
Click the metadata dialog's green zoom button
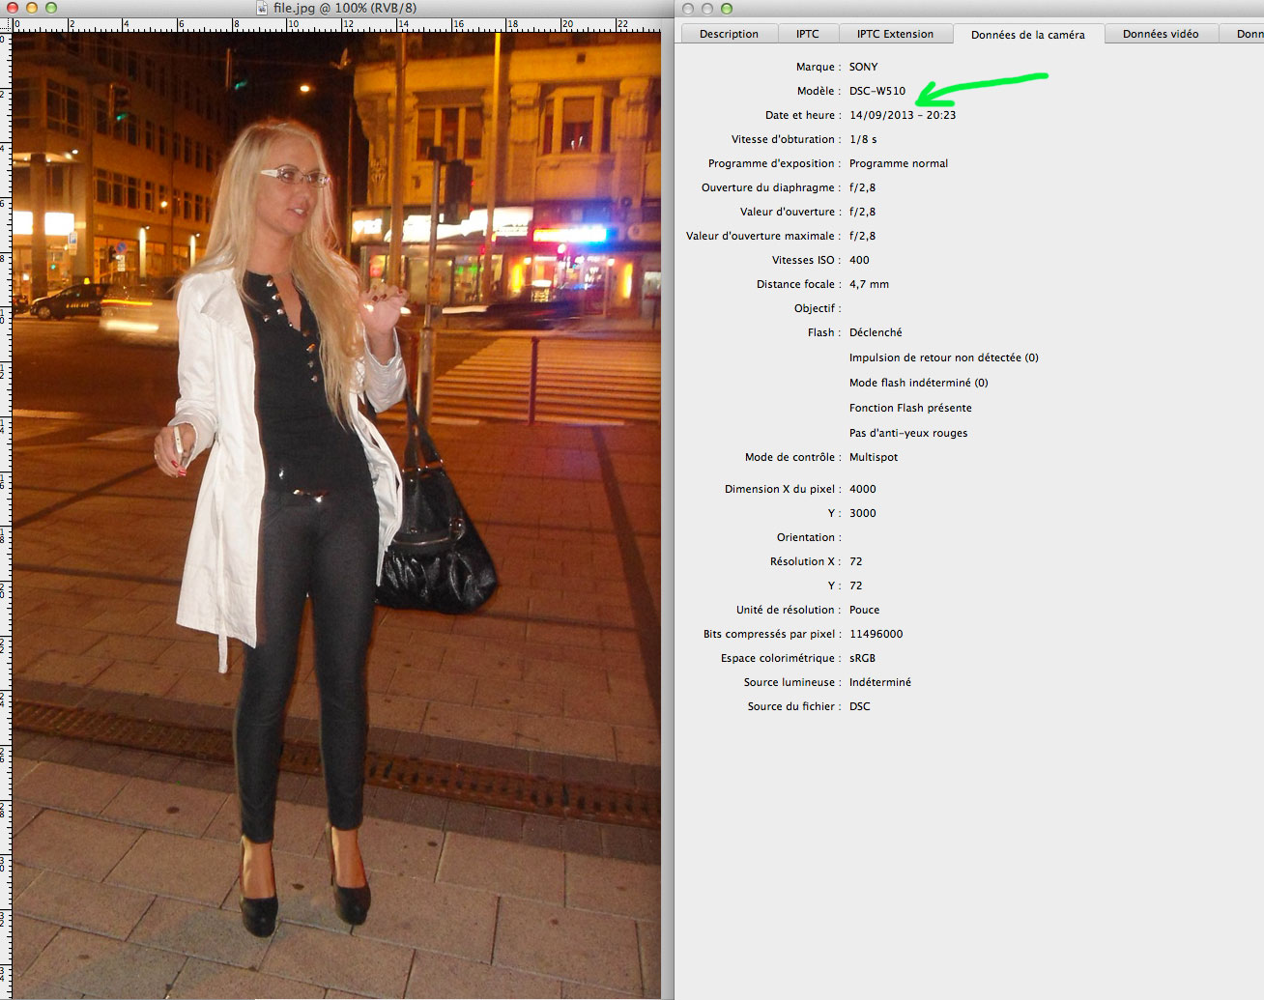click(x=727, y=9)
